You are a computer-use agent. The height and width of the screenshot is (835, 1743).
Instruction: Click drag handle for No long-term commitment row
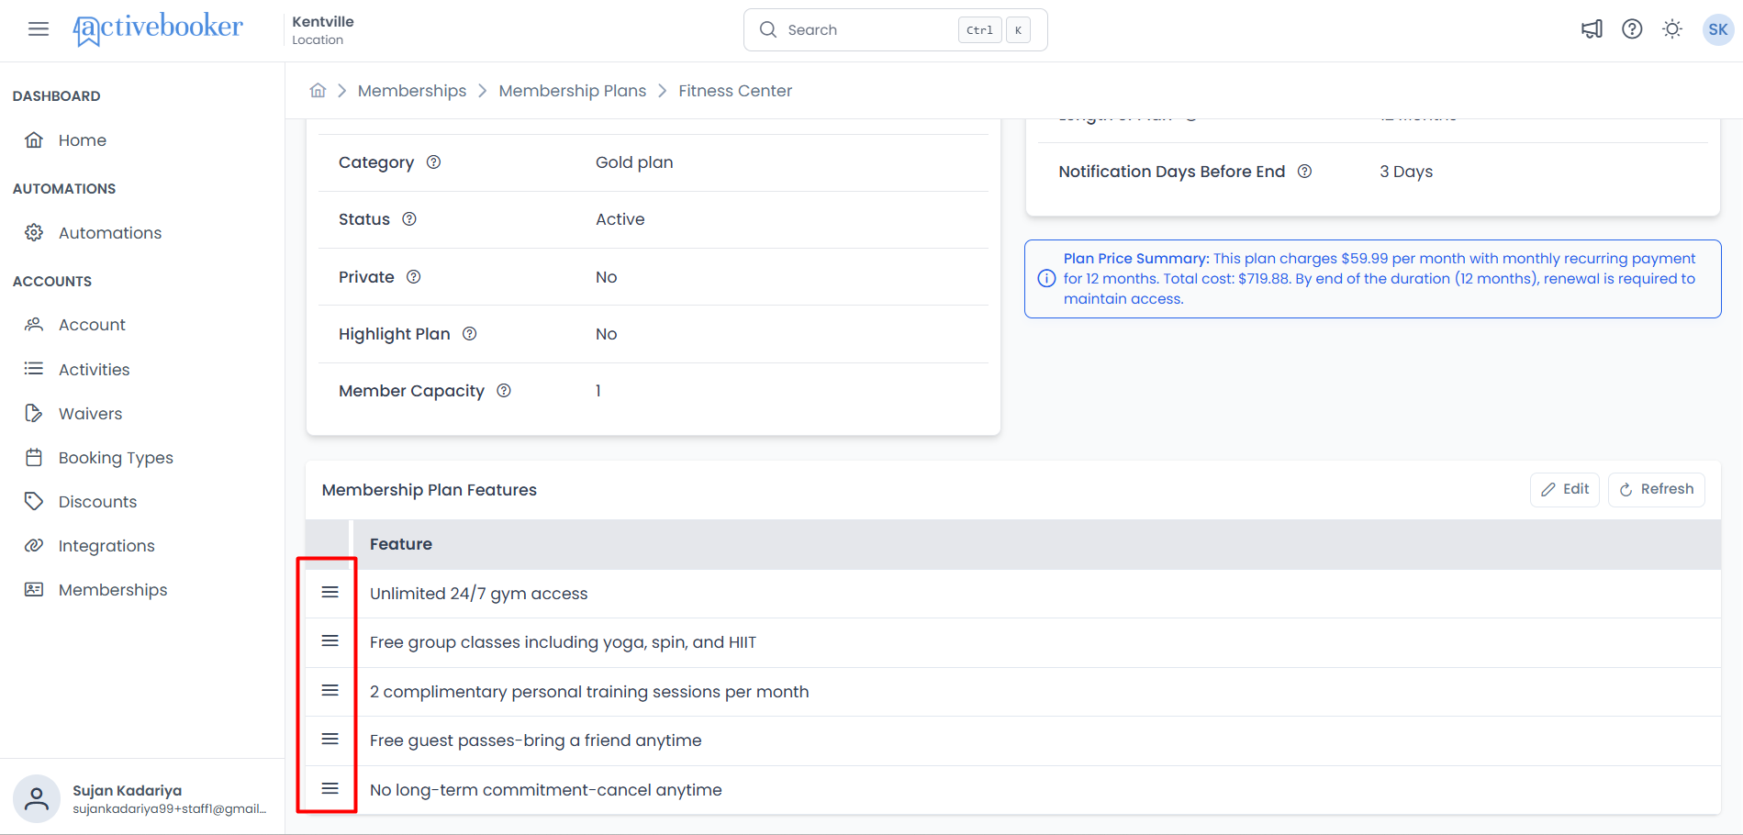tap(330, 789)
